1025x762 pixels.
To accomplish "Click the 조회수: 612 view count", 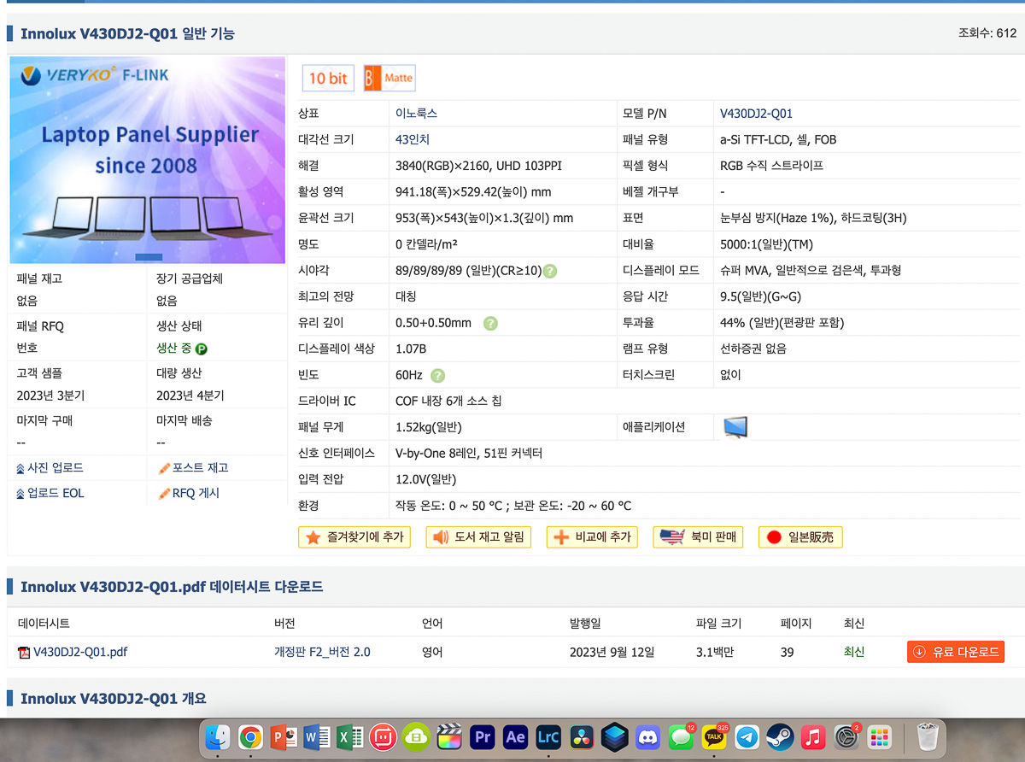I will click(x=987, y=33).
